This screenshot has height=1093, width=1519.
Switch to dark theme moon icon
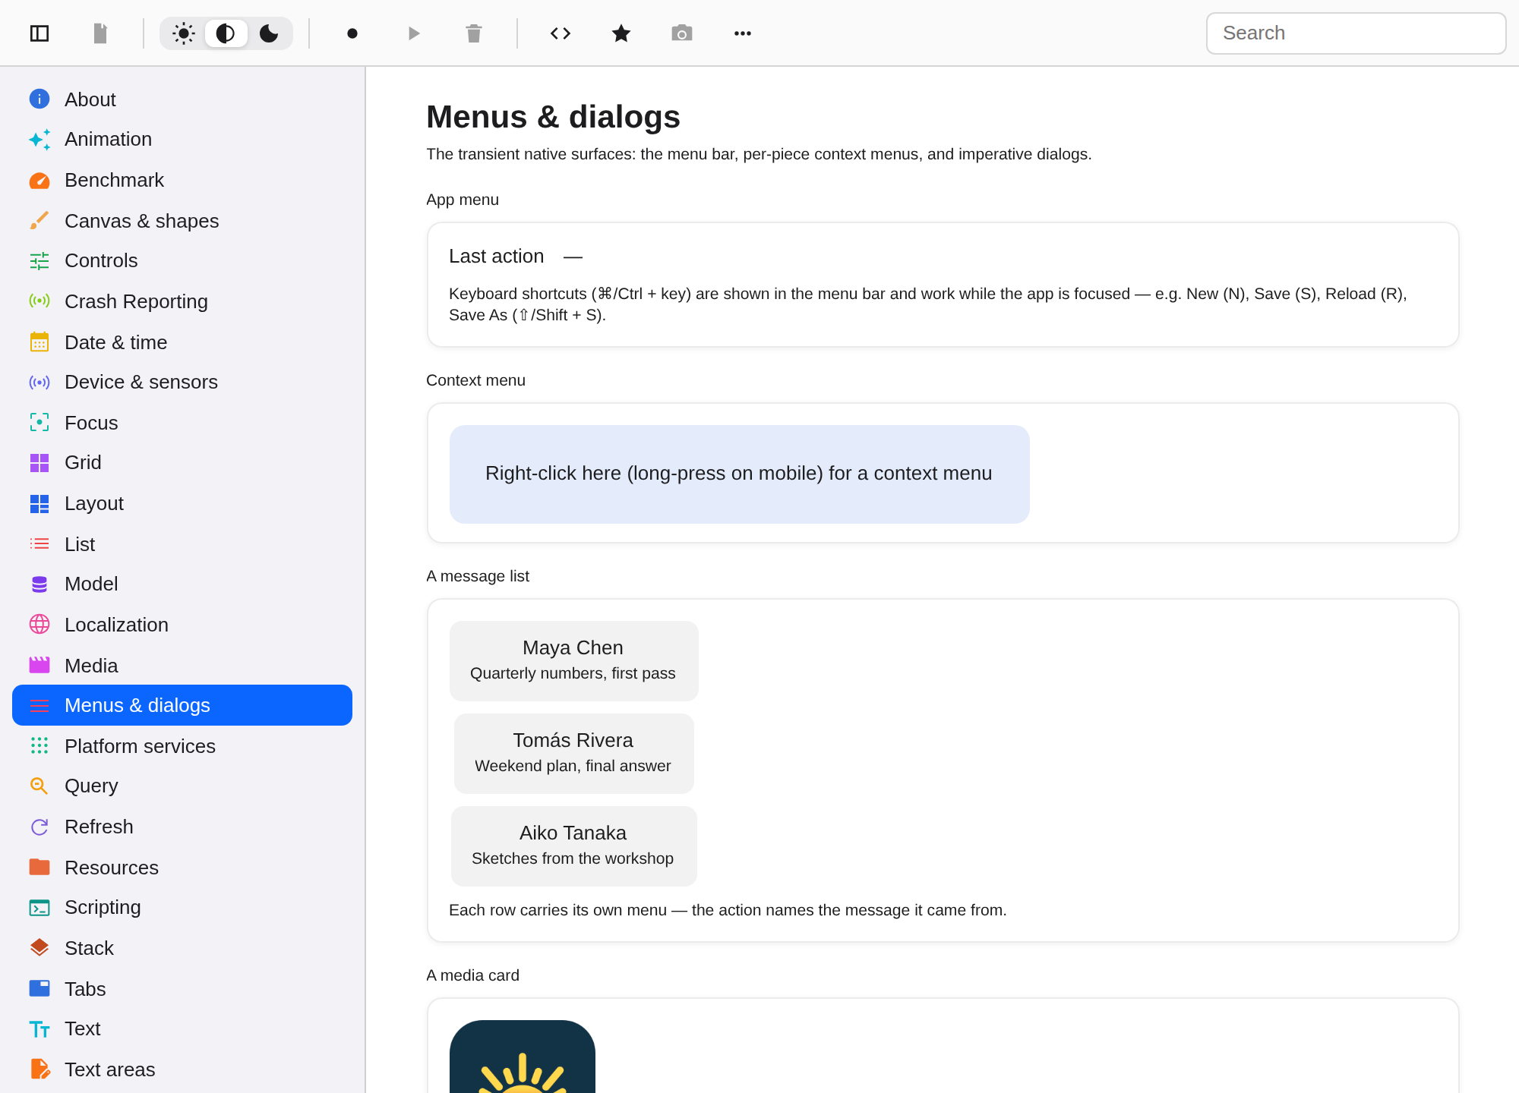click(x=269, y=33)
